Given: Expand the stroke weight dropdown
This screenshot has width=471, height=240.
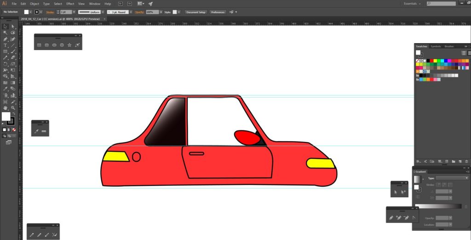Looking at the screenshot, I should [75, 12].
